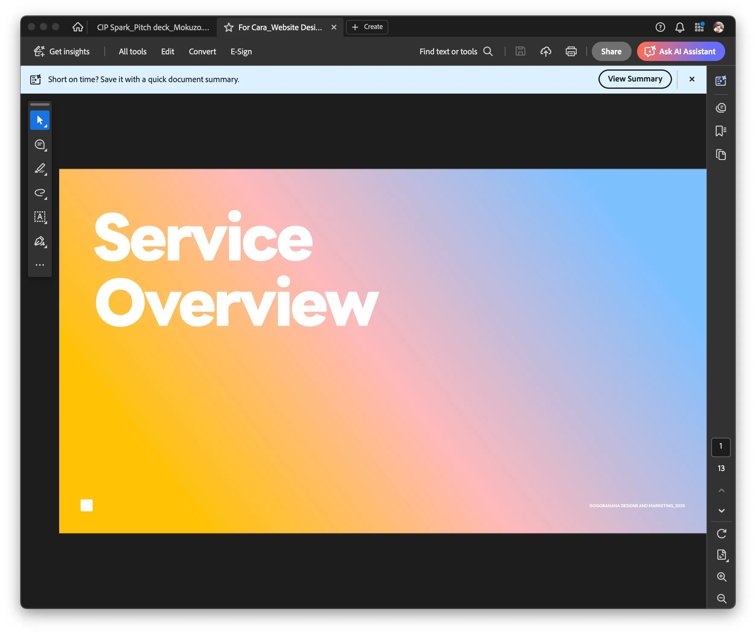Zoom in on the document
756x634 pixels.
coord(721,577)
